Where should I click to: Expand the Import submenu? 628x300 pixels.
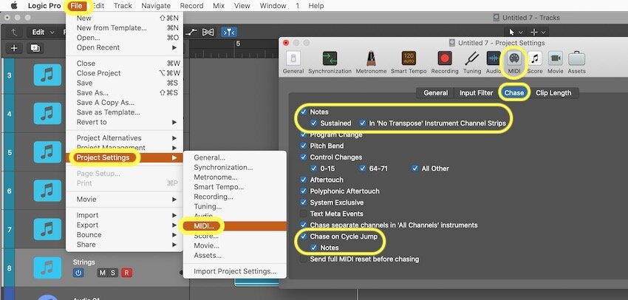pyautogui.click(x=126, y=215)
